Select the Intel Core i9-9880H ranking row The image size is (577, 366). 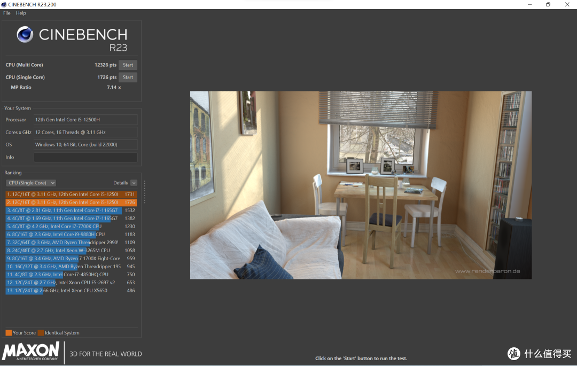point(71,235)
